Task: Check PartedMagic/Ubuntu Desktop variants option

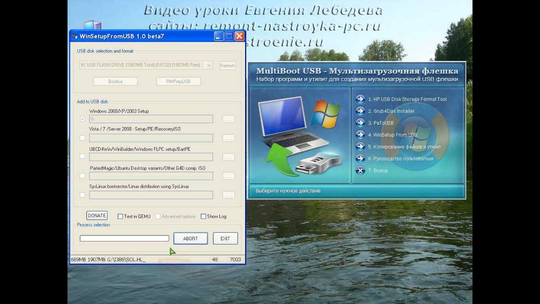Action: point(82,176)
